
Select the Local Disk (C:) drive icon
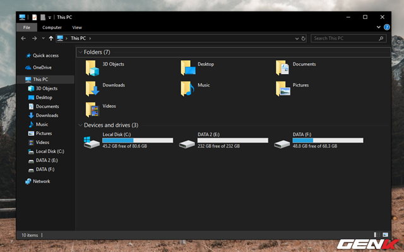[92, 142]
